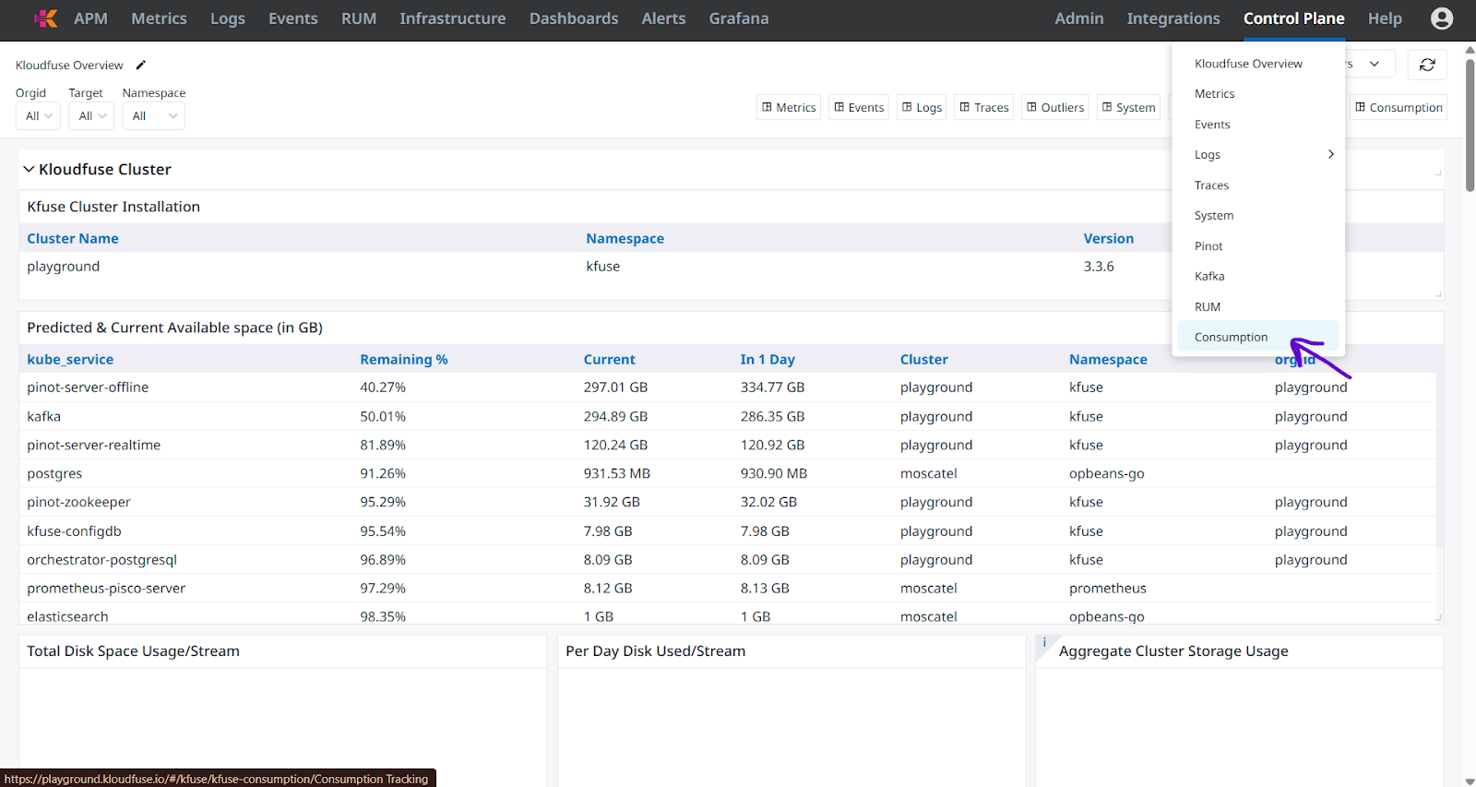The width and height of the screenshot is (1476, 787).
Task: Select Pinot in the Control Plane menu
Action: point(1258,246)
